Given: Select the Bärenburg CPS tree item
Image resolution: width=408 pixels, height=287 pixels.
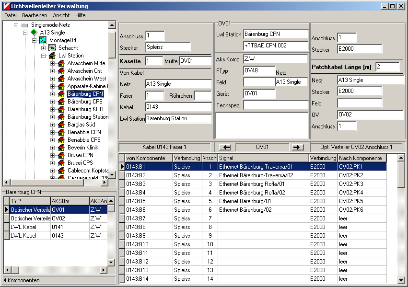Looking at the screenshot, I should [85, 102].
